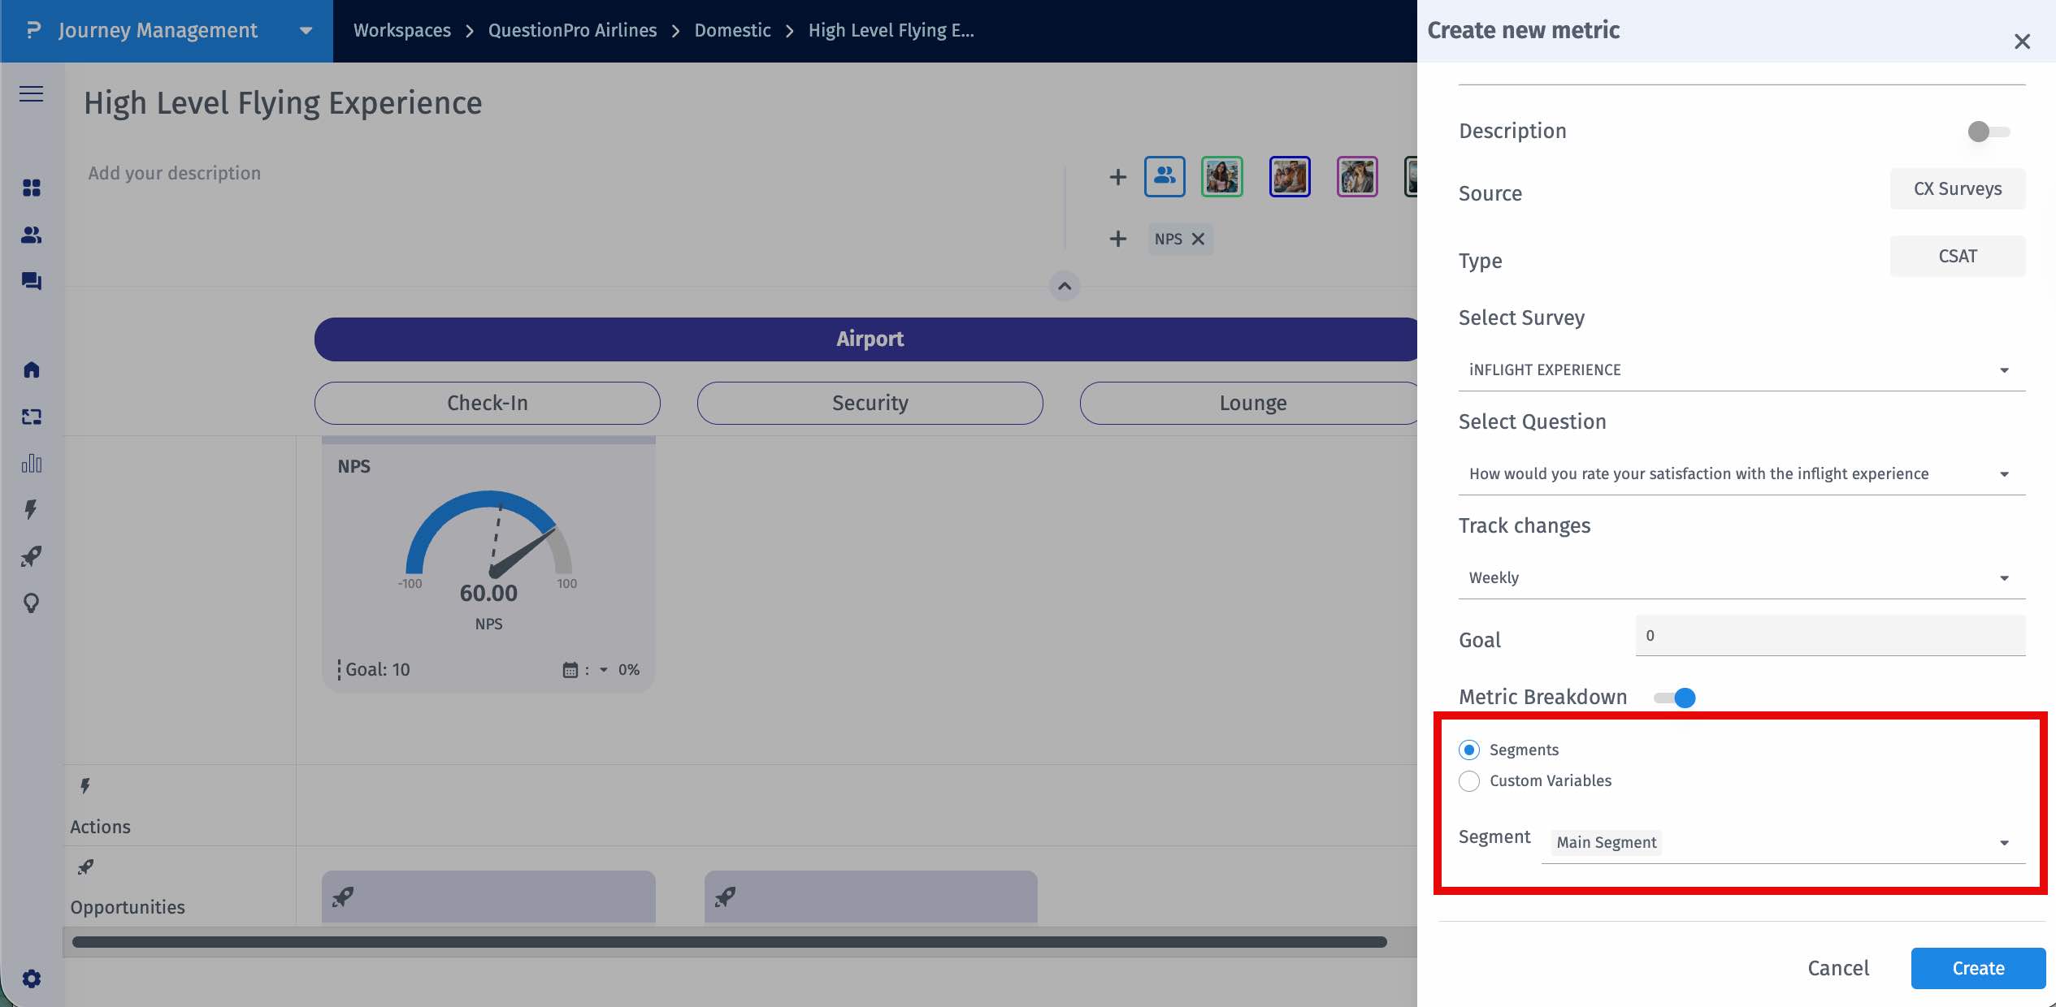
Task: Navigate to Domestic in the breadcrumb
Action: [x=731, y=30]
